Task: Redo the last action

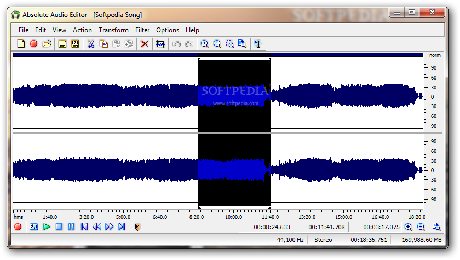Action: (189, 44)
